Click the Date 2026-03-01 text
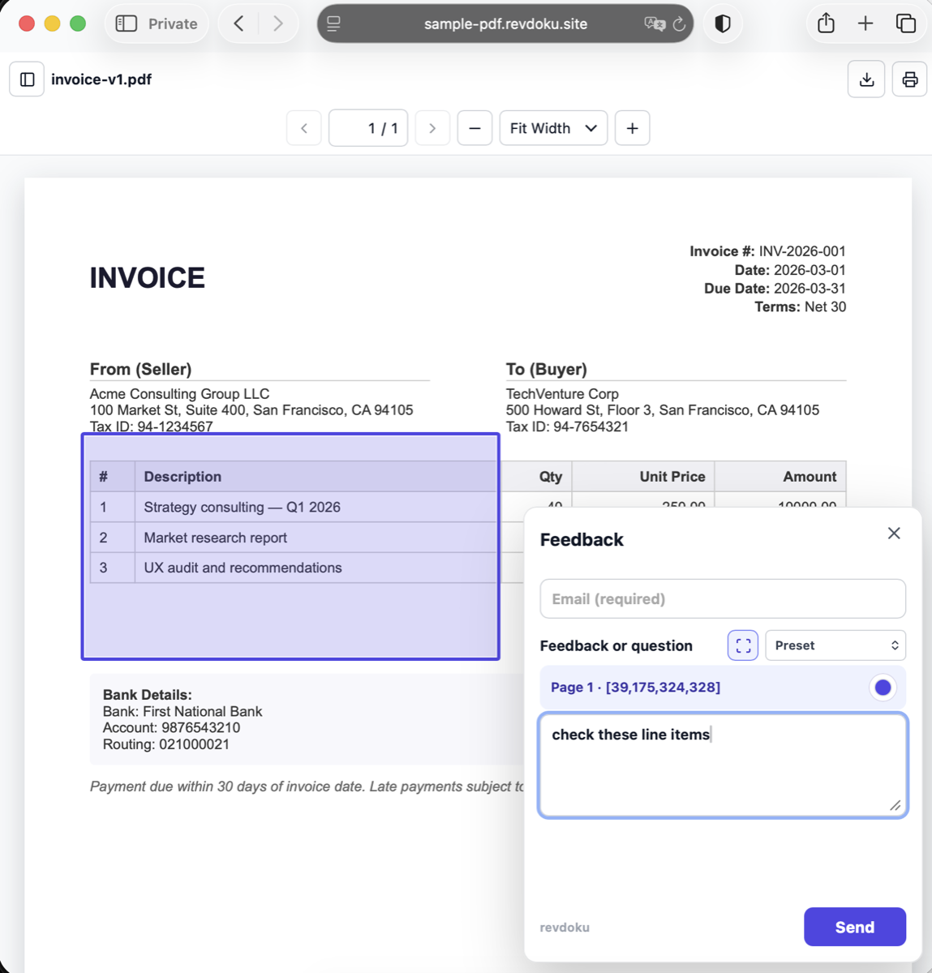932x973 pixels. pyautogui.click(x=790, y=270)
